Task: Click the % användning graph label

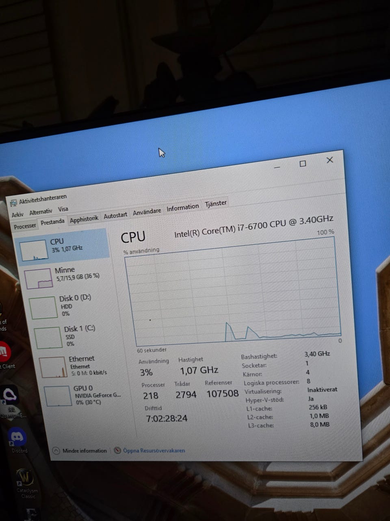Action: pyautogui.click(x=141, y=251)
